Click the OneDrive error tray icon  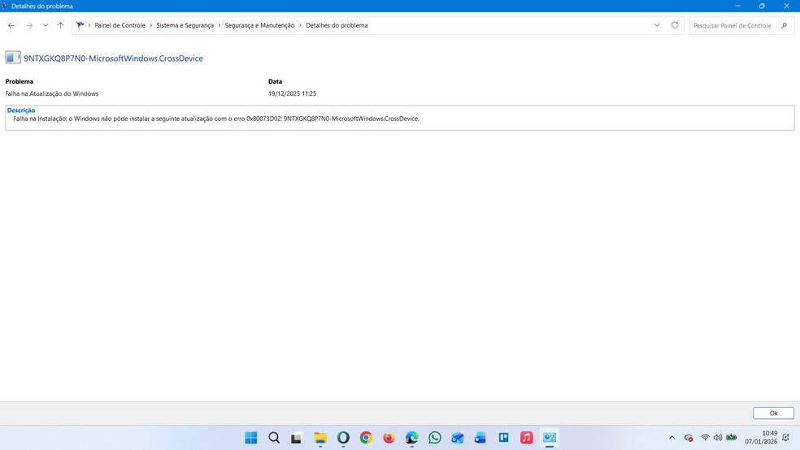pos(689,438)
